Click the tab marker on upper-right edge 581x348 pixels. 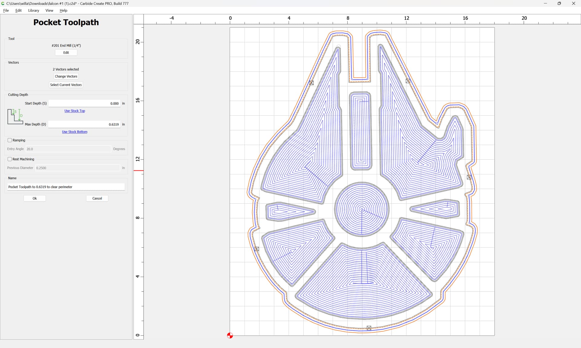coord(408,81)
